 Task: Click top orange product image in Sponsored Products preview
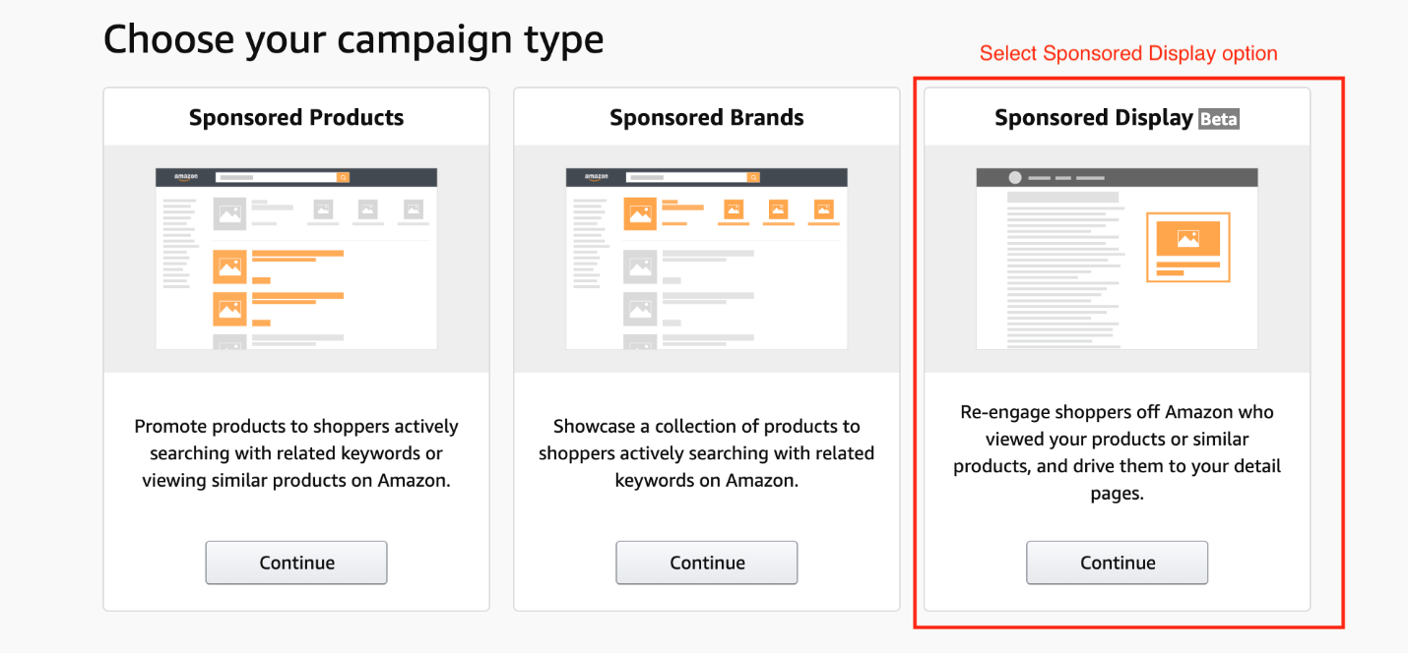coord(230,267)
